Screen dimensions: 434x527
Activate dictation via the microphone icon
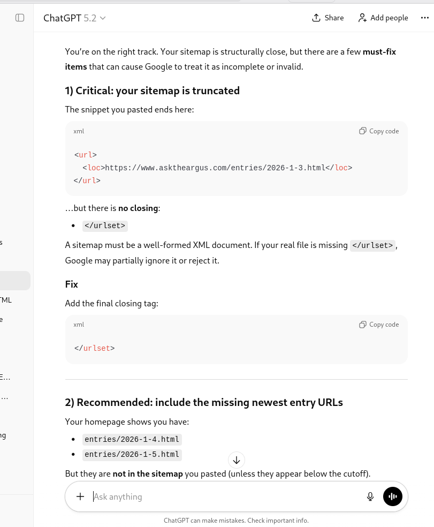370,496
